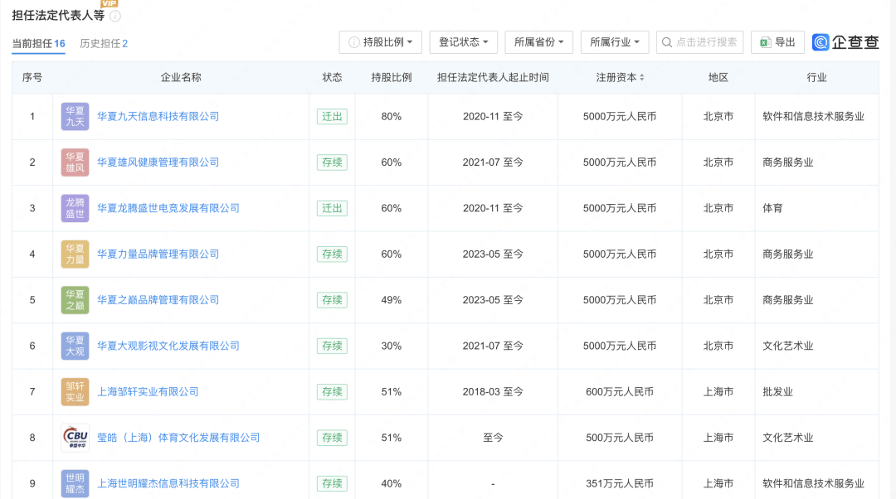Click the 存续 status tag for 华夏雄风

332,162
